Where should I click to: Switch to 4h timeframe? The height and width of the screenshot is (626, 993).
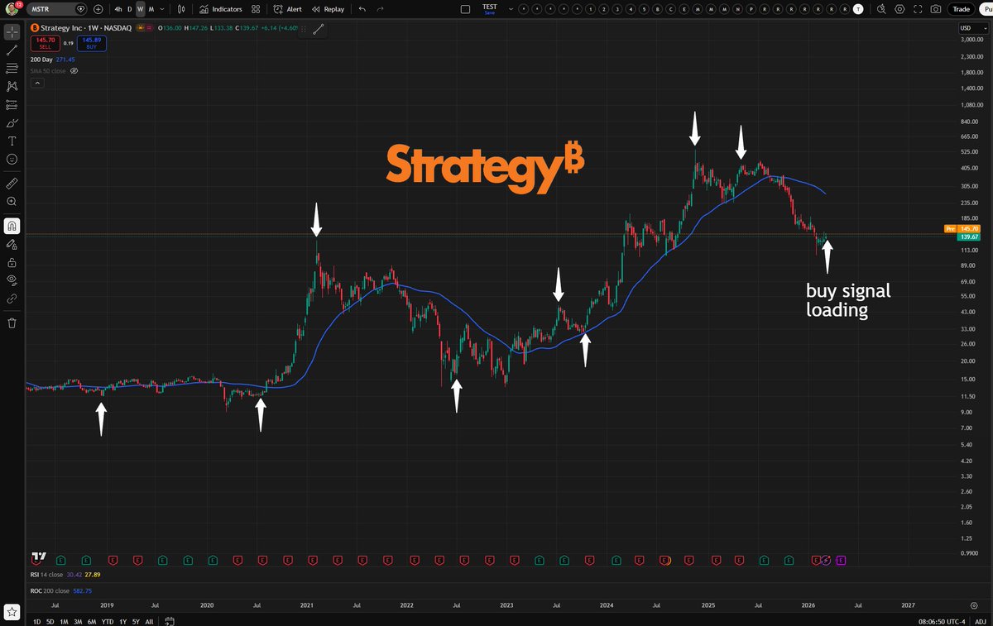pos(118,9)
